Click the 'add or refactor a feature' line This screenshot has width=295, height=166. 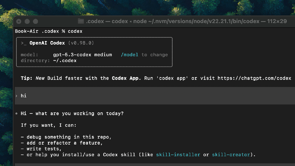coord(62,143)
